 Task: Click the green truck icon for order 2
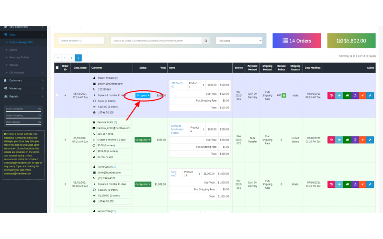pyautogui.click(x=347, y=184)
